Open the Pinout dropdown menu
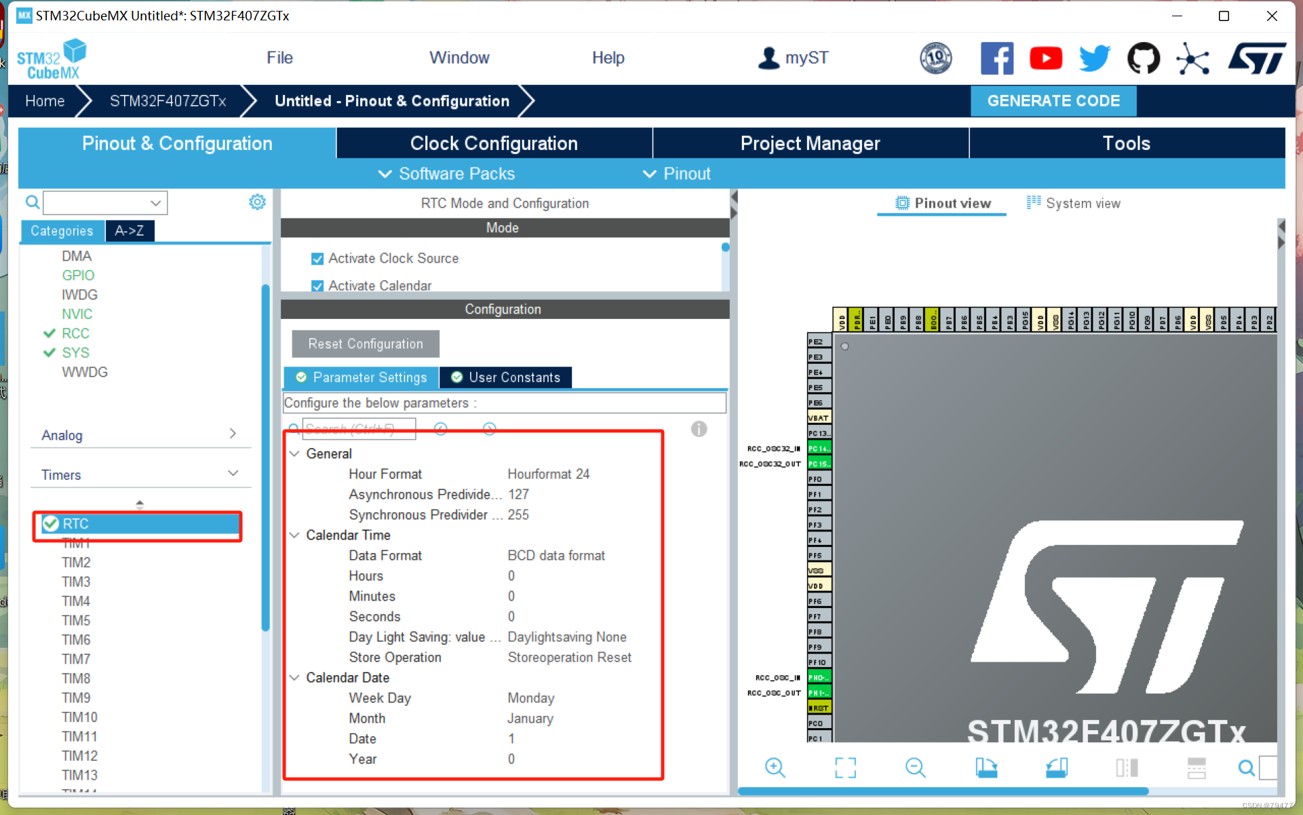This screenshot has width=1303, height=815. click(676, 174)
